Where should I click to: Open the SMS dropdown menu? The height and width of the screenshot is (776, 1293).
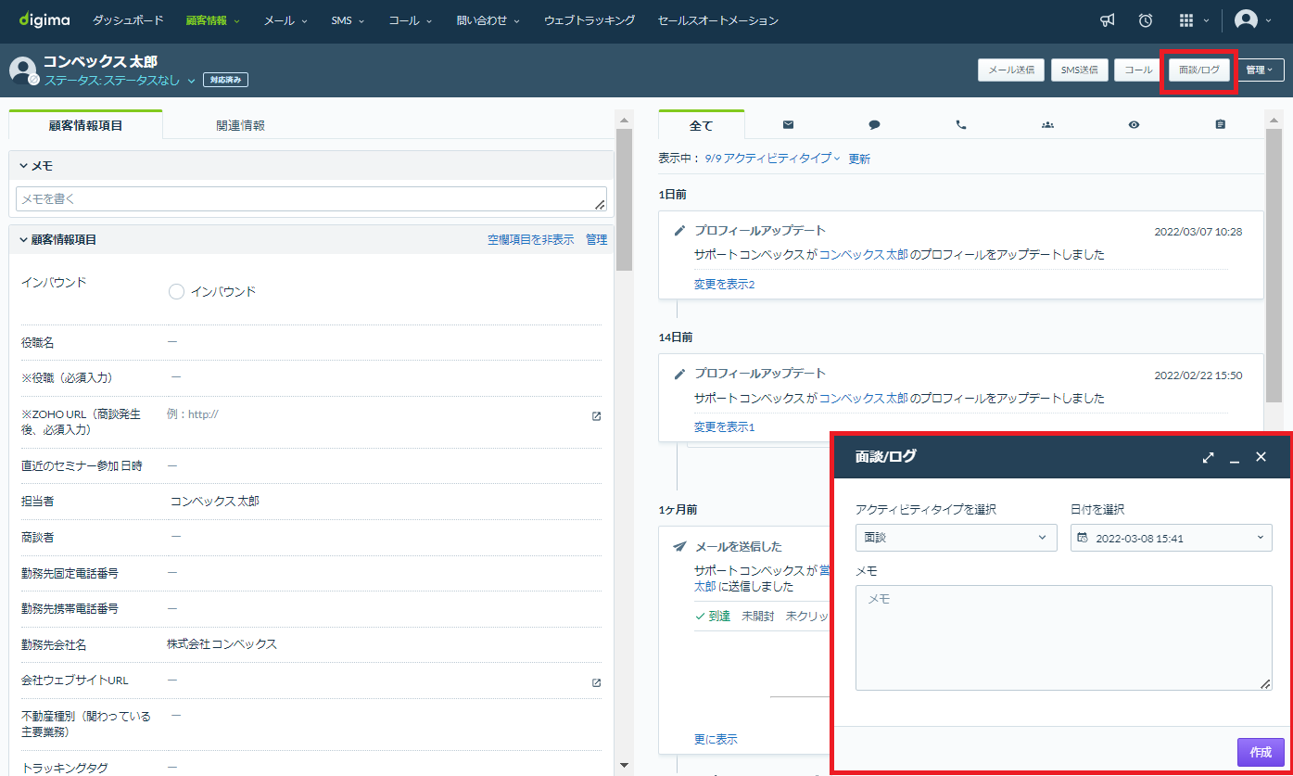tap(348, 20)
